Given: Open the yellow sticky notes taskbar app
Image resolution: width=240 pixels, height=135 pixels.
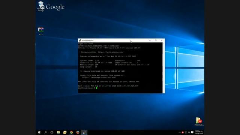Looking at the screenshot, I should (65, 132).
